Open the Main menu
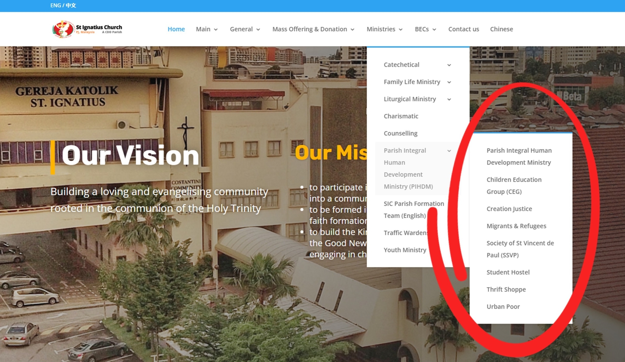 203,29
